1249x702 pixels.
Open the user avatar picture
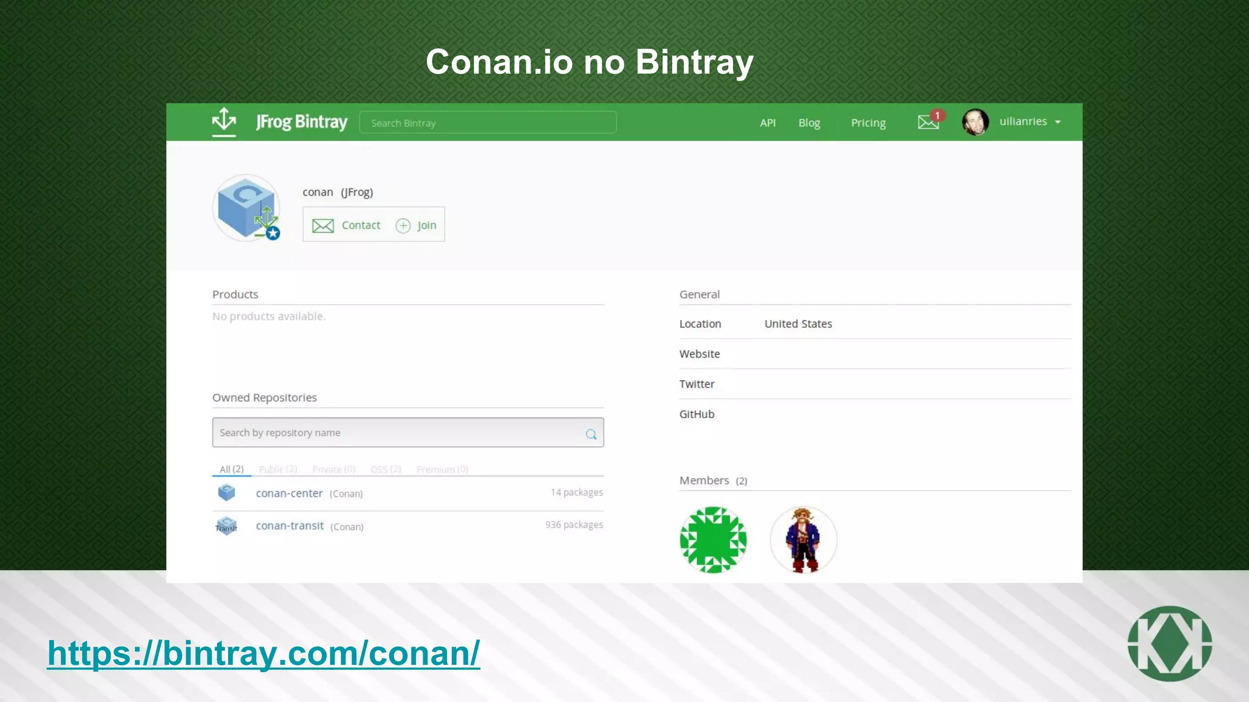(975, 122)
